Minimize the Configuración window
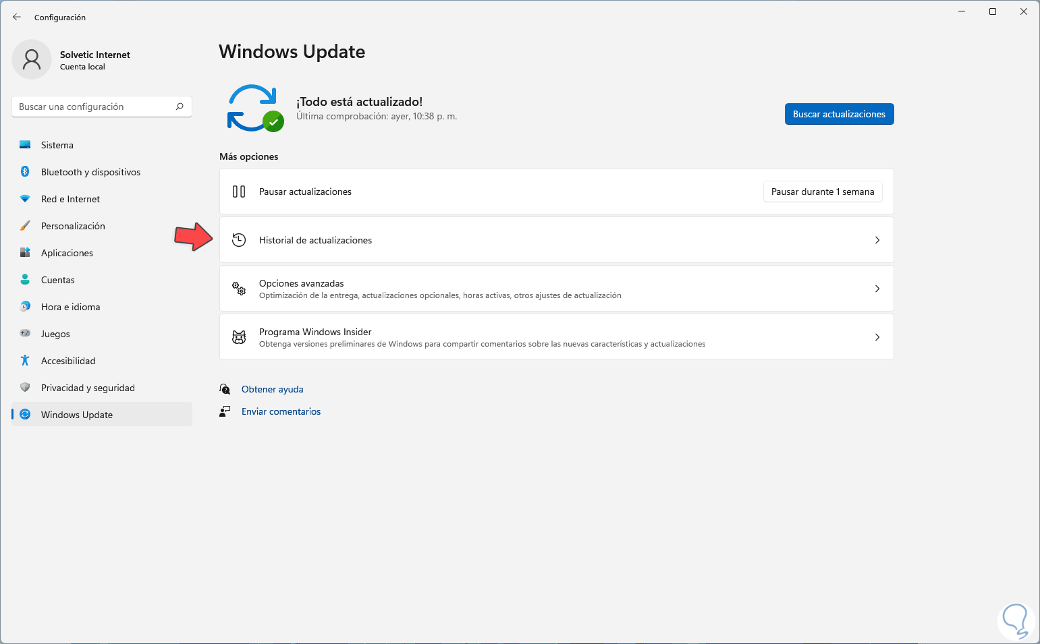 tap(962, 11)
